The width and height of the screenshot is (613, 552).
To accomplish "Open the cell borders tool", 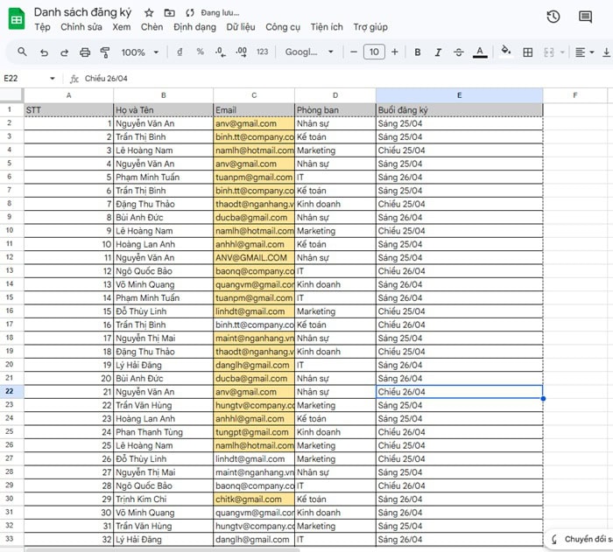I will (x=527, y=52).
